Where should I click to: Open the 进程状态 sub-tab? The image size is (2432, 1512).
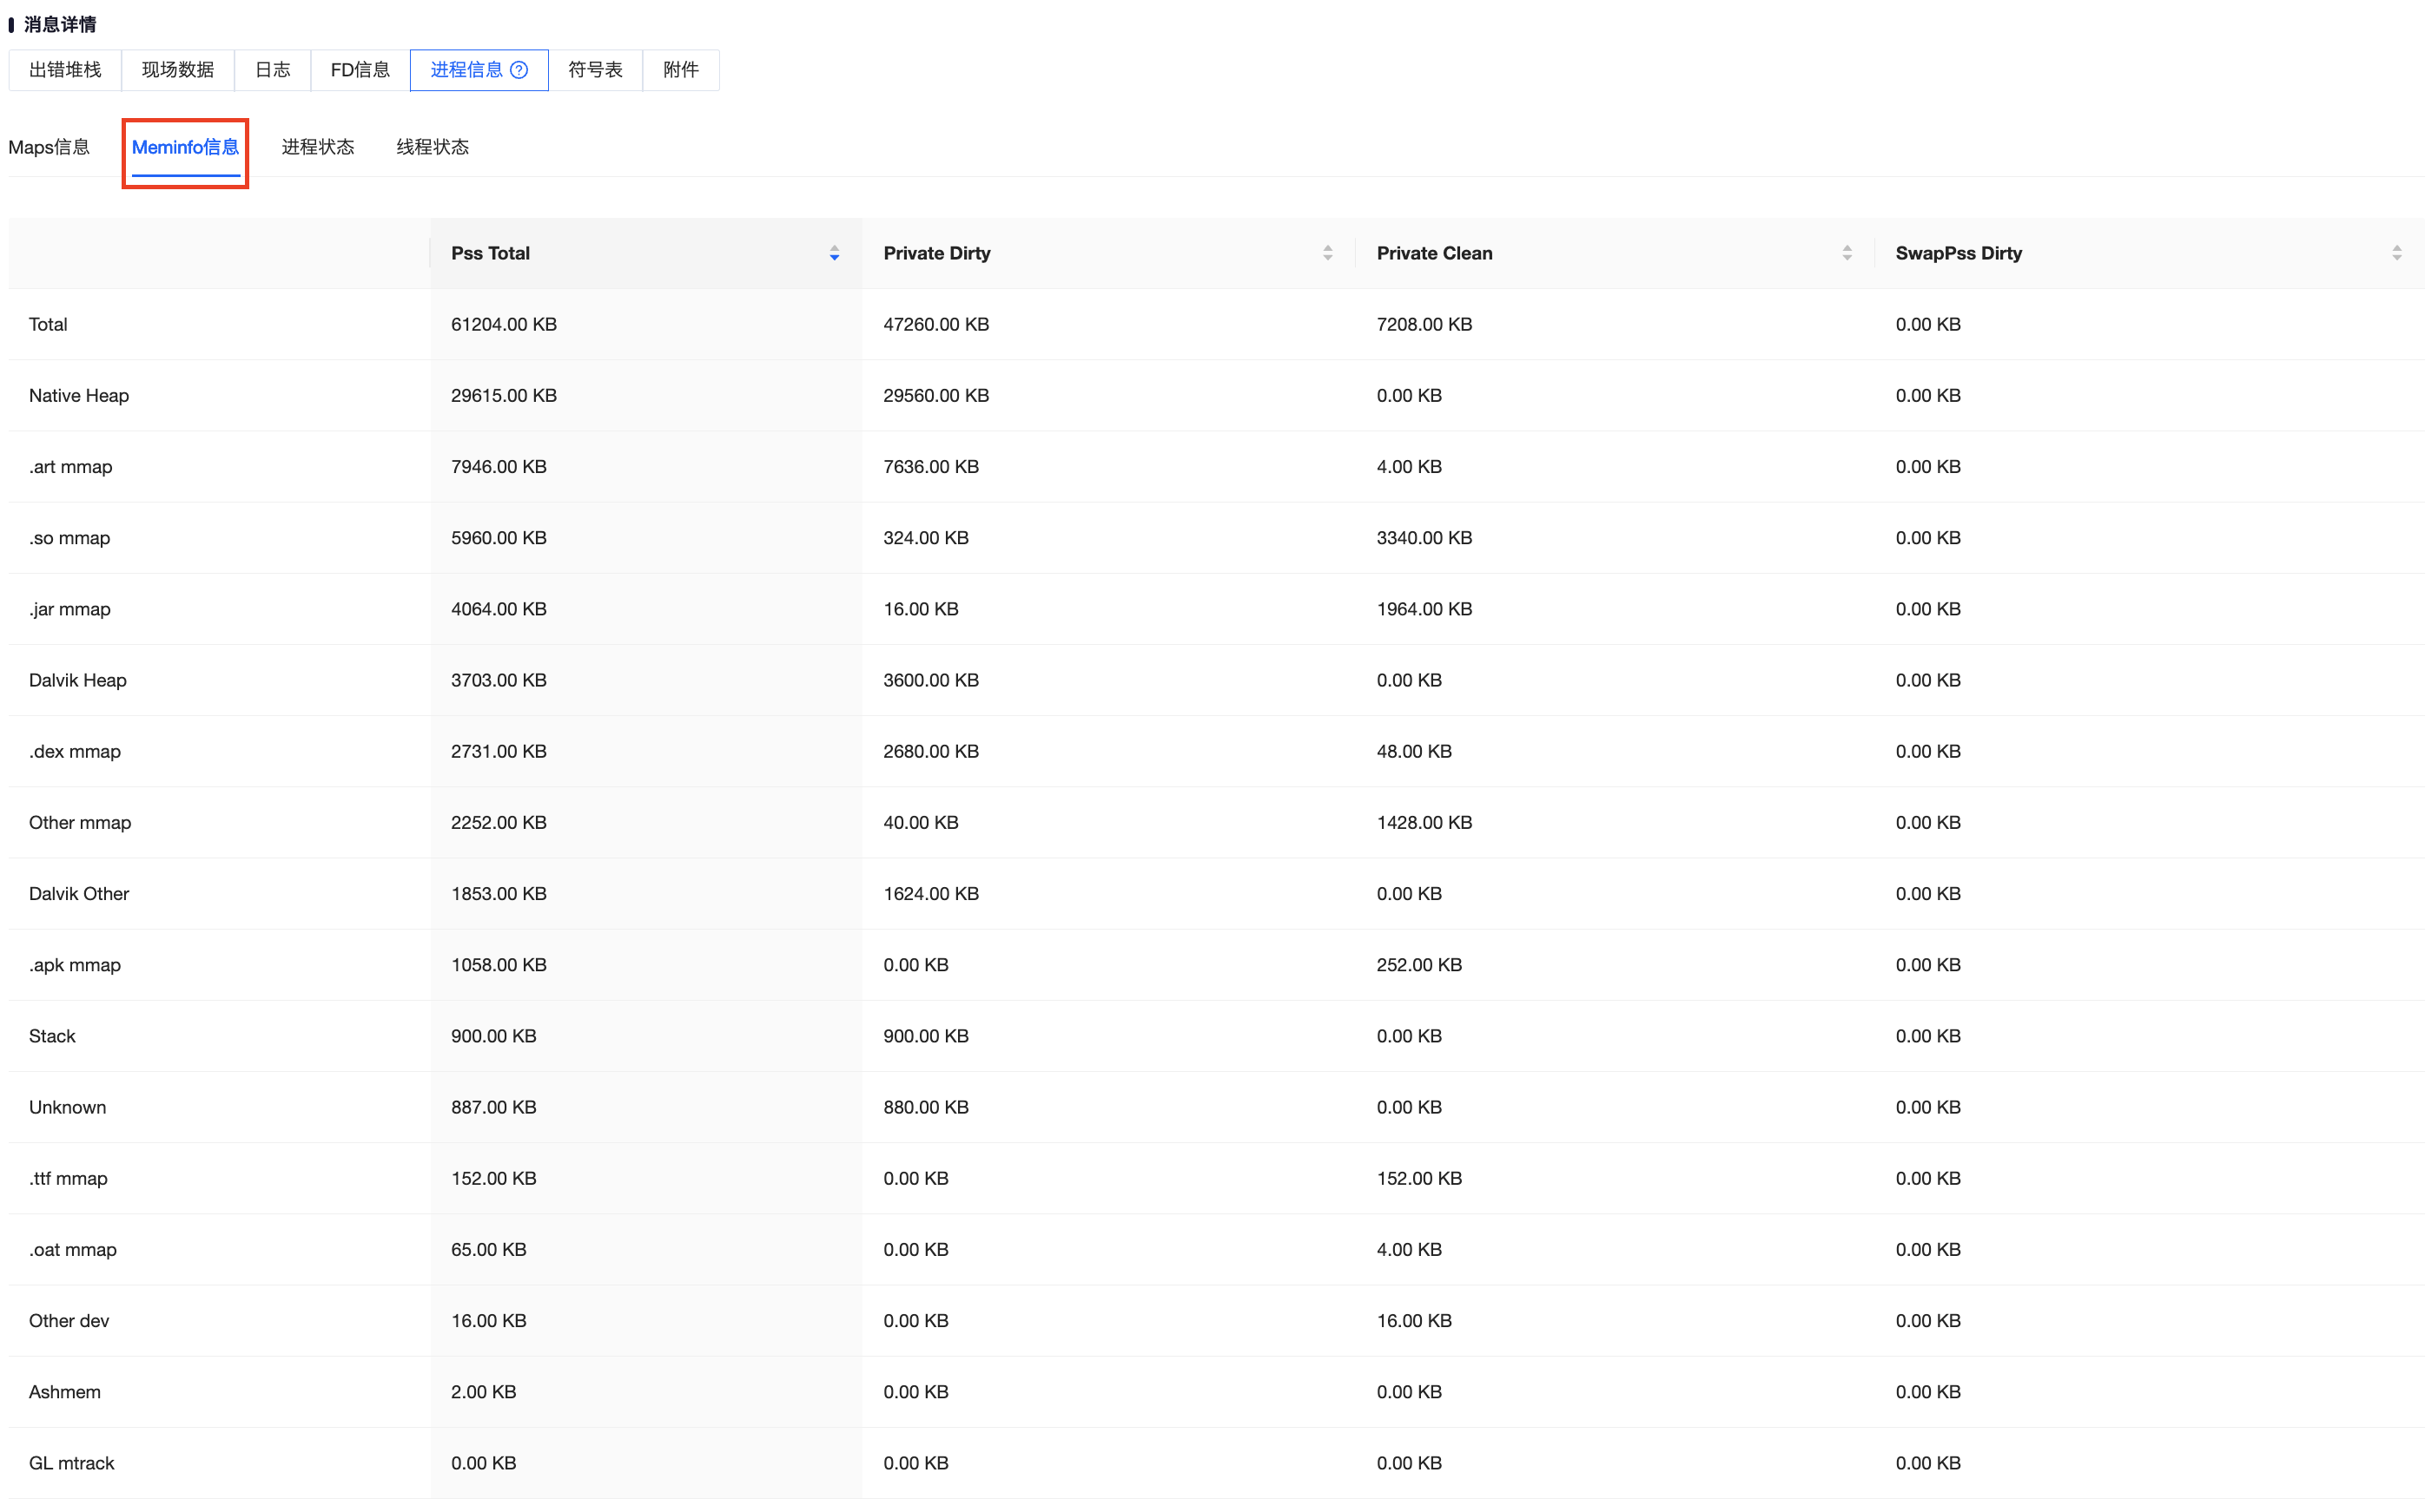coord(318,147)
